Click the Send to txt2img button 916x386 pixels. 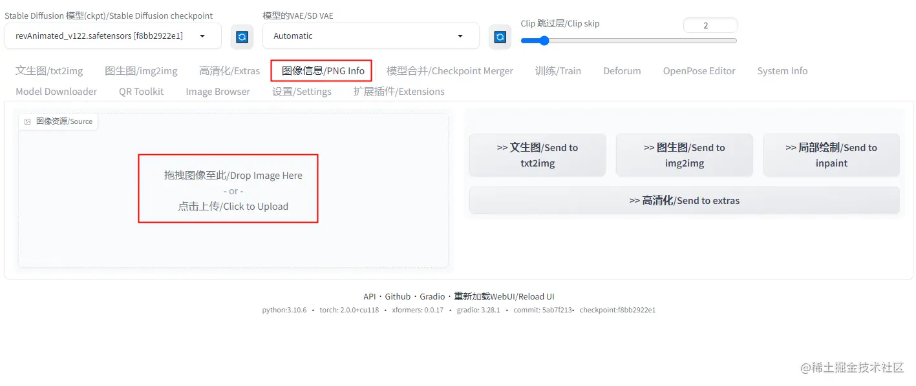[537, 155]
